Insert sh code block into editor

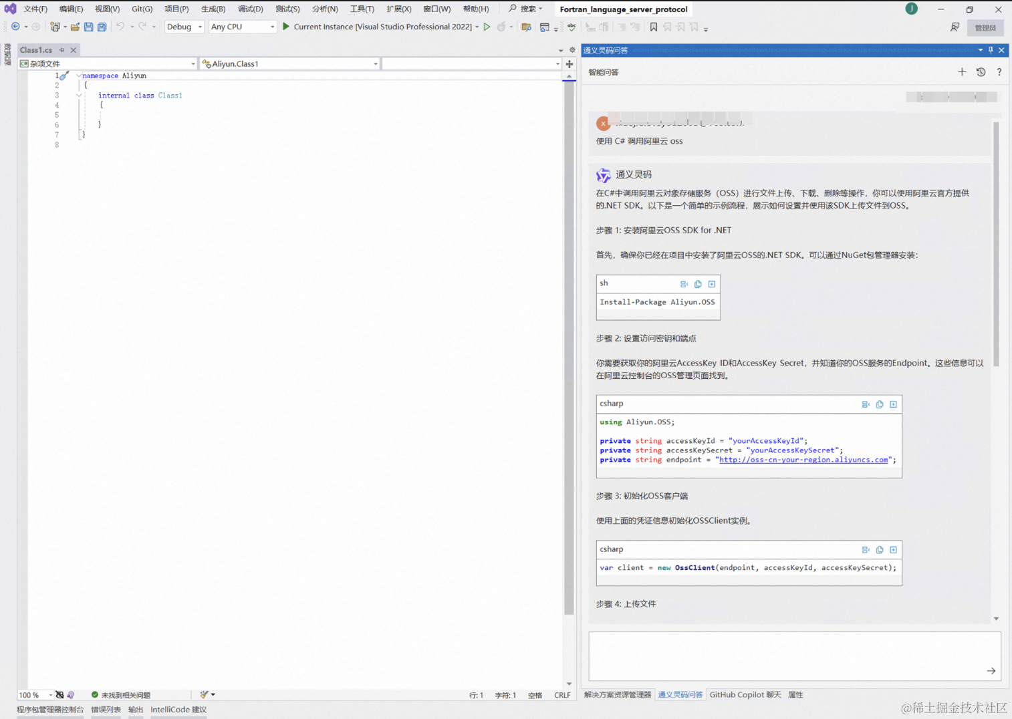684,284
